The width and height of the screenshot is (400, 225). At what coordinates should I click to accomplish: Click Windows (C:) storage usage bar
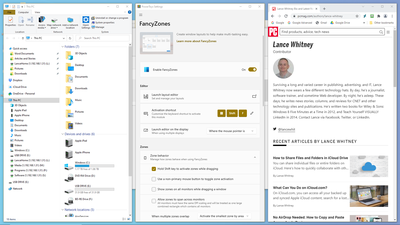point(94,166)
